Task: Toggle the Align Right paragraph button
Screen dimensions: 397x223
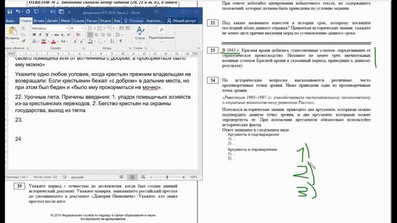Action: point(102,35)
